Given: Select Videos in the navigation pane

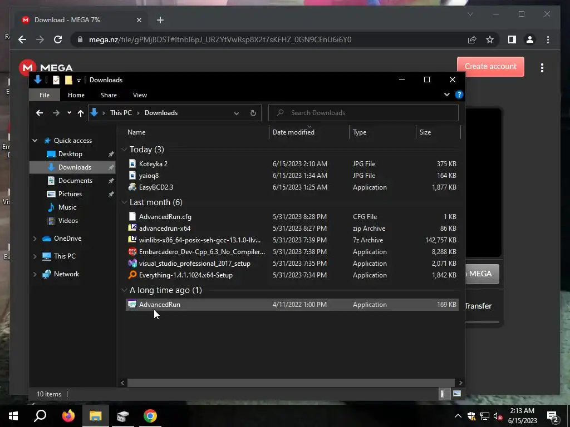Looking at the screenshot, I should point(68,221).
